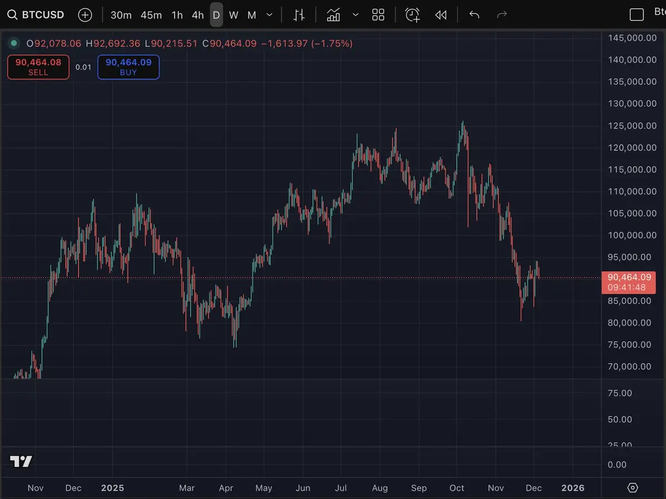Undo the last chart action
Viewport: 666px width, 499px height.
pos(474,15)
